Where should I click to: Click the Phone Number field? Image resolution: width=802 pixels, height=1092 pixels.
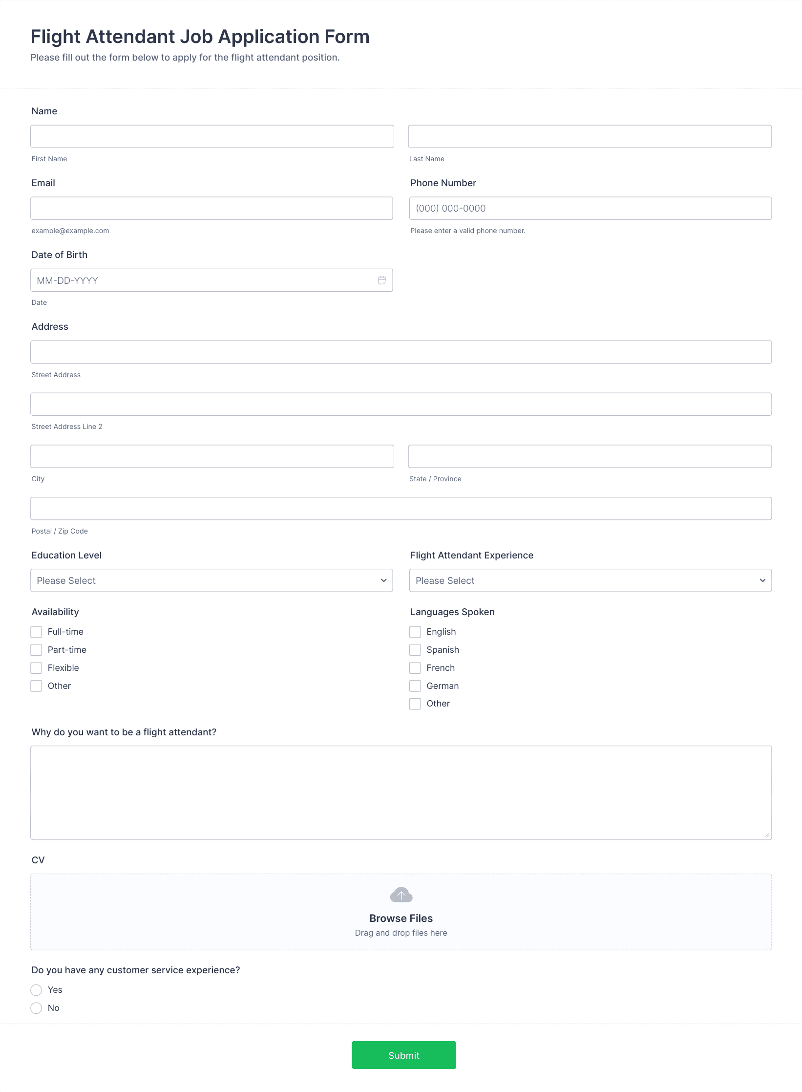click(x=591, y=208)
